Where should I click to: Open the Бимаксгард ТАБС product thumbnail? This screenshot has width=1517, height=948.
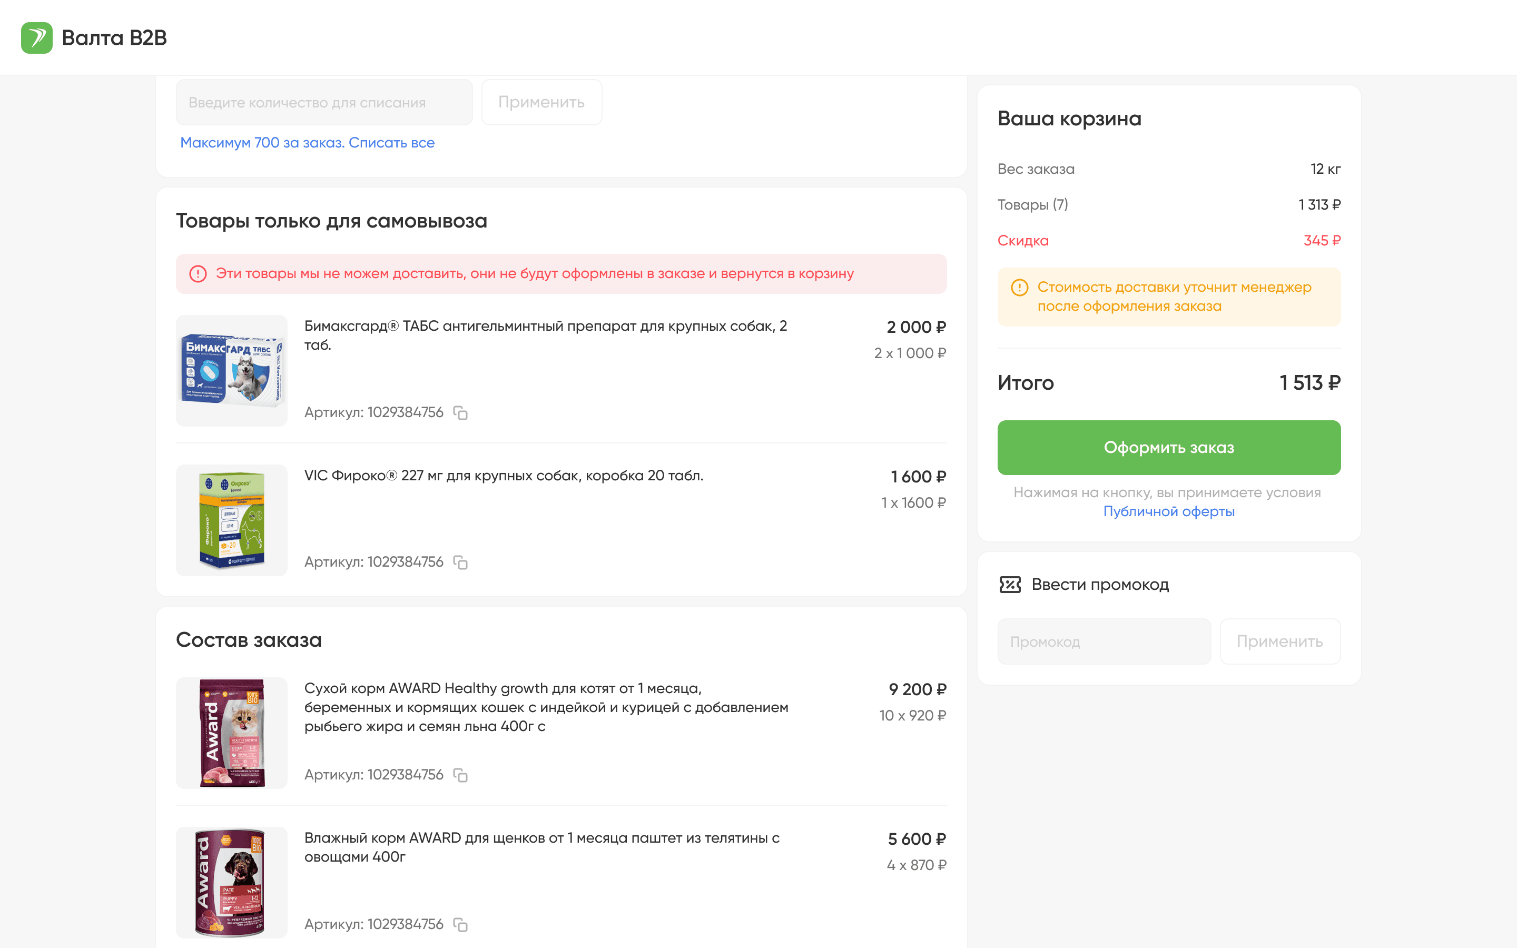(x=232, y=371)
